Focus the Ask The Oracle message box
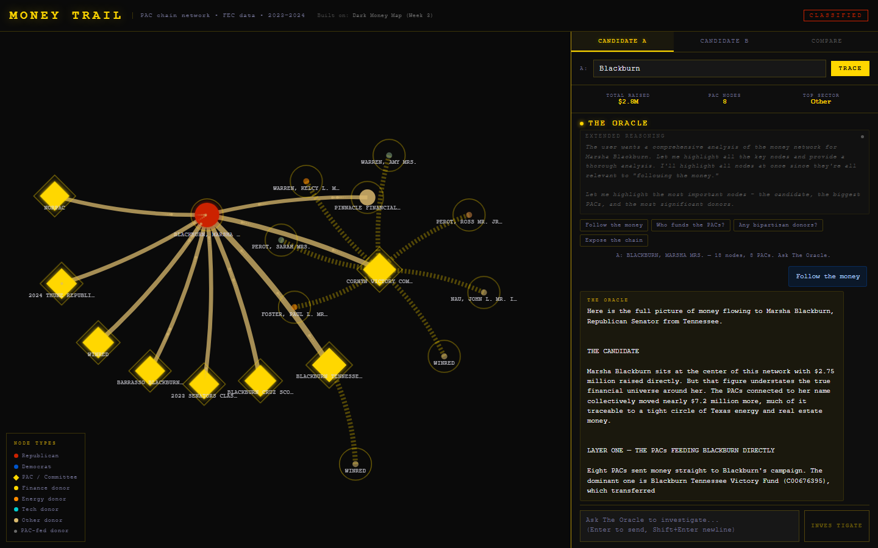 (x=689, y=526)
